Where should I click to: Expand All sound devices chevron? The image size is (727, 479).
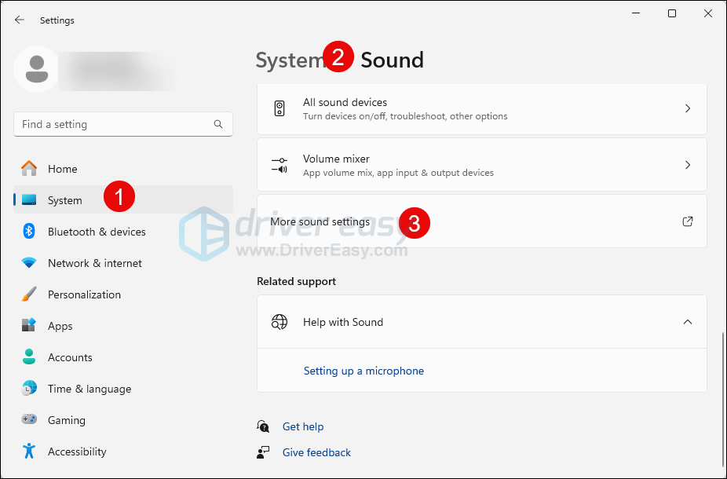(687, 108)
